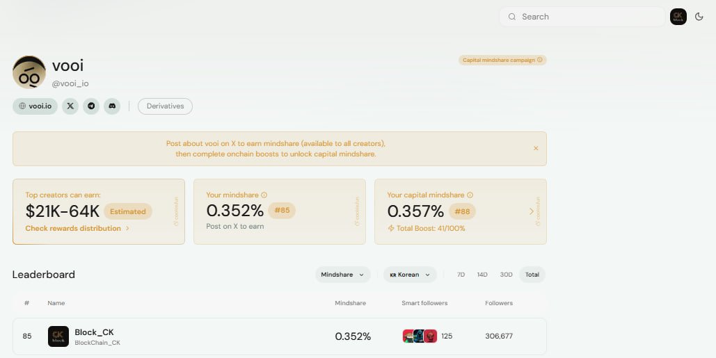Viewport: 716px width, 358px height.
Task: Select the 14D time range
Action: coord(482,275)
